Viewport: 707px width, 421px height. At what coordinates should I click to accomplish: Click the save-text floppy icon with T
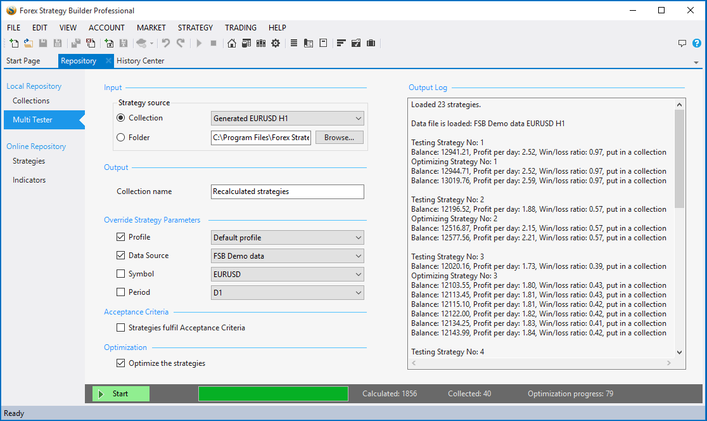click(x=123, y=43)
